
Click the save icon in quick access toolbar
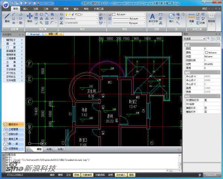pos(21,3)
